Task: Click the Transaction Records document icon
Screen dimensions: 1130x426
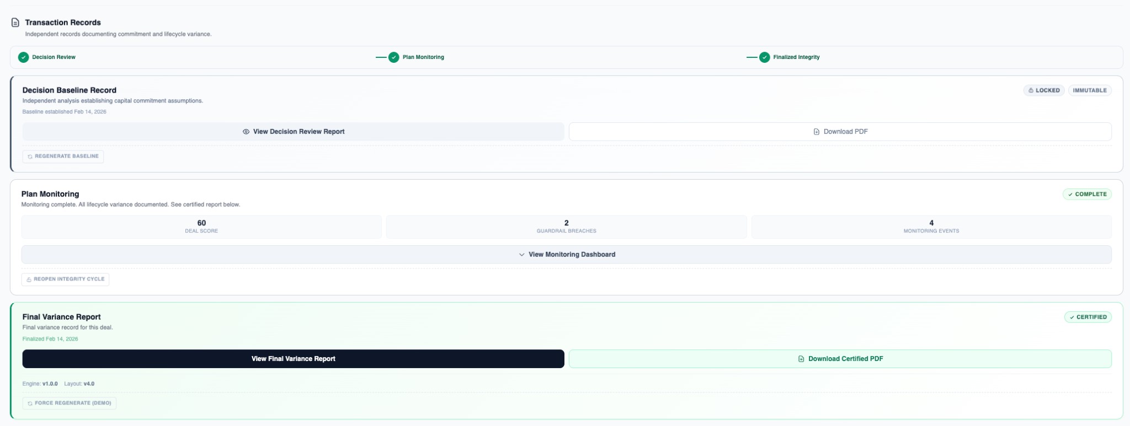Action: [15, 23]
